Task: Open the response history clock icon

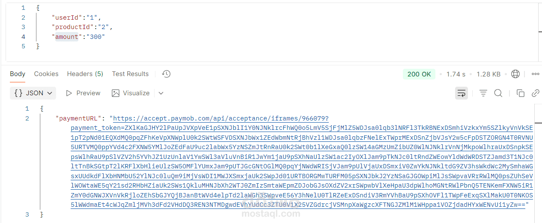Action: pyautogui.click(x=167, y=74)
